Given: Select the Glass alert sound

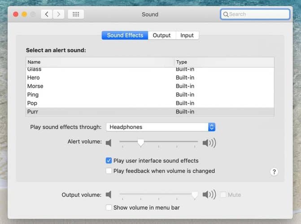Looking at the screenshot, I should [150, 69].
